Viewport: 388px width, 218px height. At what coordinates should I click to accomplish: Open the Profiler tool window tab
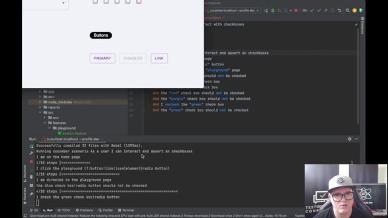click(x=105, y=210)
